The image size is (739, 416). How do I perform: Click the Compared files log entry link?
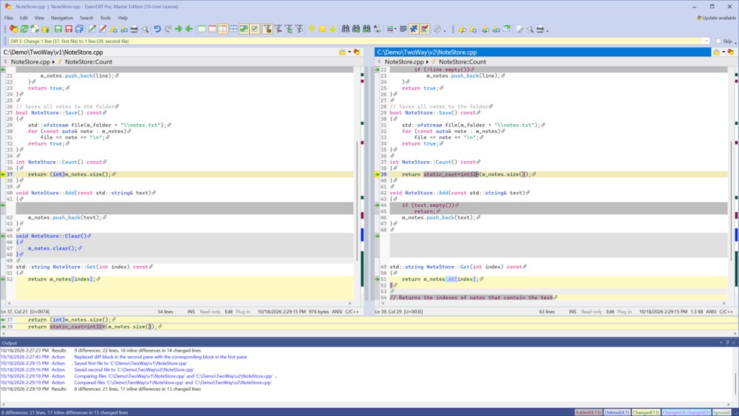click(x=172, y=383)
